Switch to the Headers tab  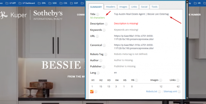click(111, 7)
